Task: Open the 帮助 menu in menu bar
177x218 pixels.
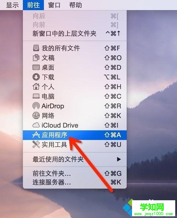Action: tap(75, 5)
